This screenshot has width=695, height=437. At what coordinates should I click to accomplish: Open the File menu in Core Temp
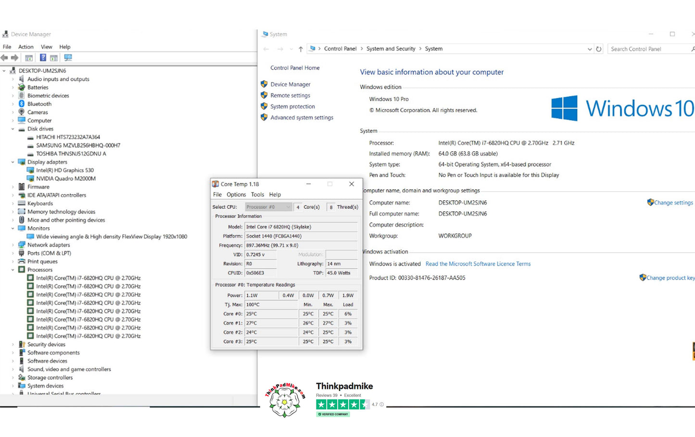pyautogui.click(x=217, y=195)
